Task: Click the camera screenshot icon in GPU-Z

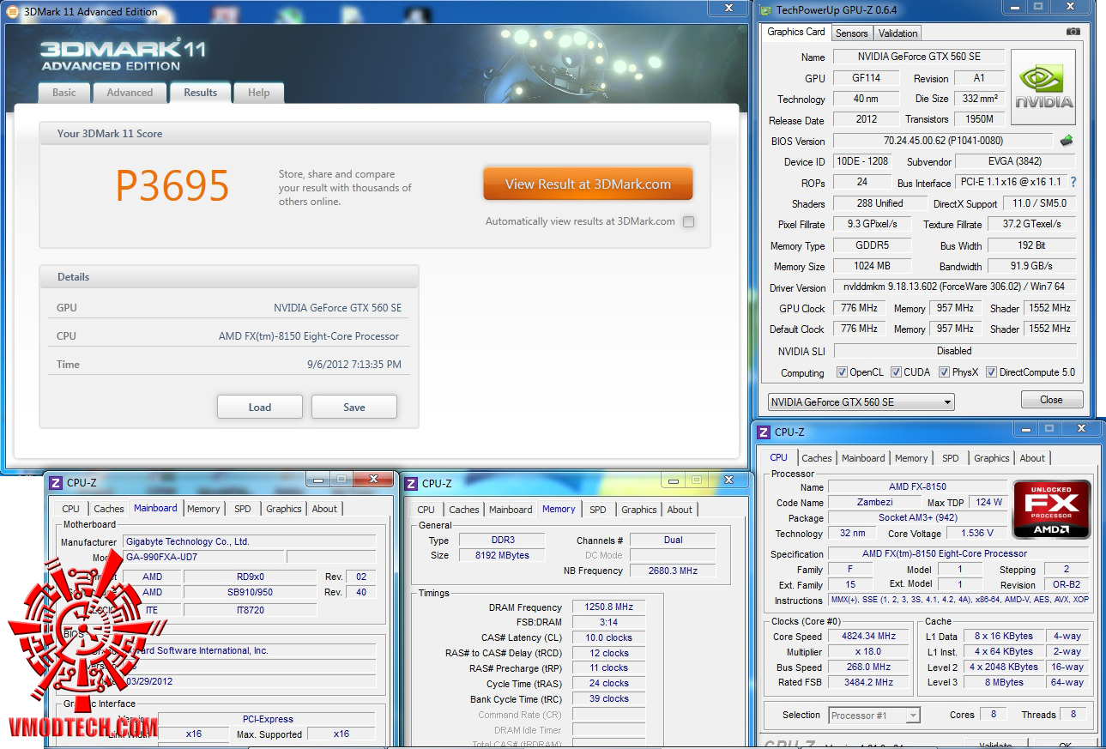Action: click(1073, 32)
